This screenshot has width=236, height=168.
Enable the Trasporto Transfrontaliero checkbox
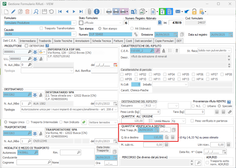point(41,28)
